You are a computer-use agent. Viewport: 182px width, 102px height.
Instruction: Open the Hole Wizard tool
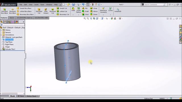pyautogui.click(x=46, y=11)
